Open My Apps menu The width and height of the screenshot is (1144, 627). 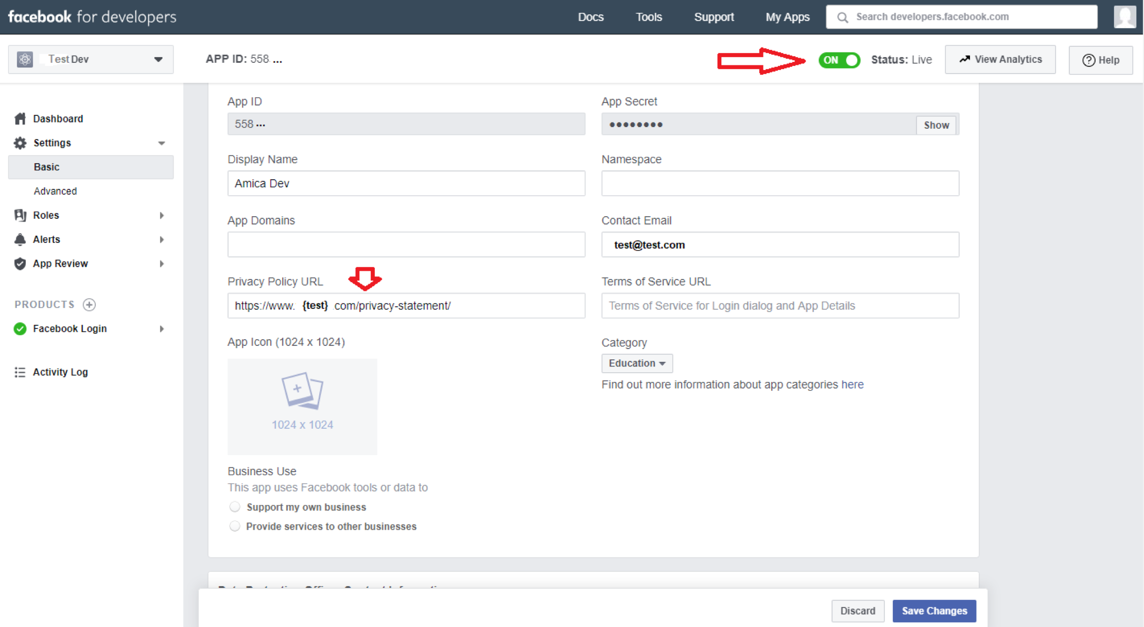point(787,17)
